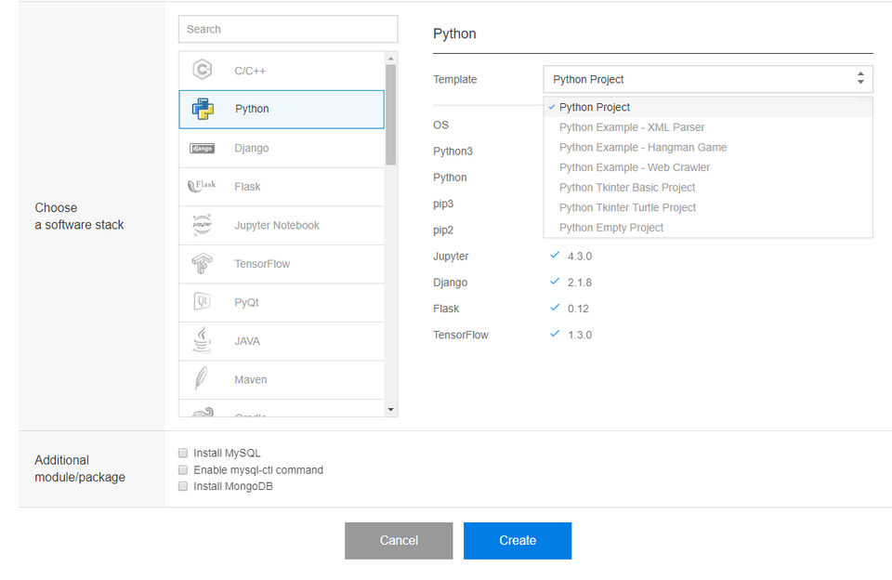Focus the software stack Search field
The width and height of the screenshot is (892, 580).
[288, 29]
